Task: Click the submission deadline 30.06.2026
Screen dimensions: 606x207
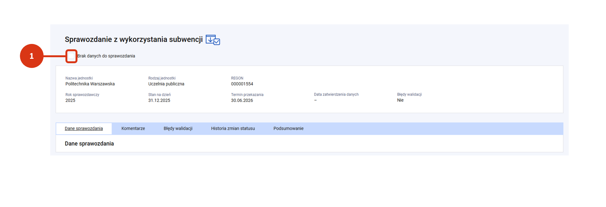Action: tap(242, 100)
